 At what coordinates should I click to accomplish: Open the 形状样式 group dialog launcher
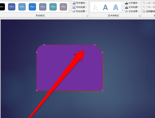pos(87,16)
